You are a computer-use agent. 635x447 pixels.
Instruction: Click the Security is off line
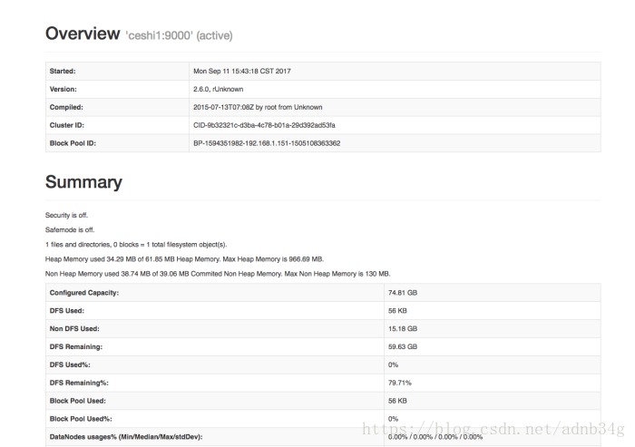[66, 215]
